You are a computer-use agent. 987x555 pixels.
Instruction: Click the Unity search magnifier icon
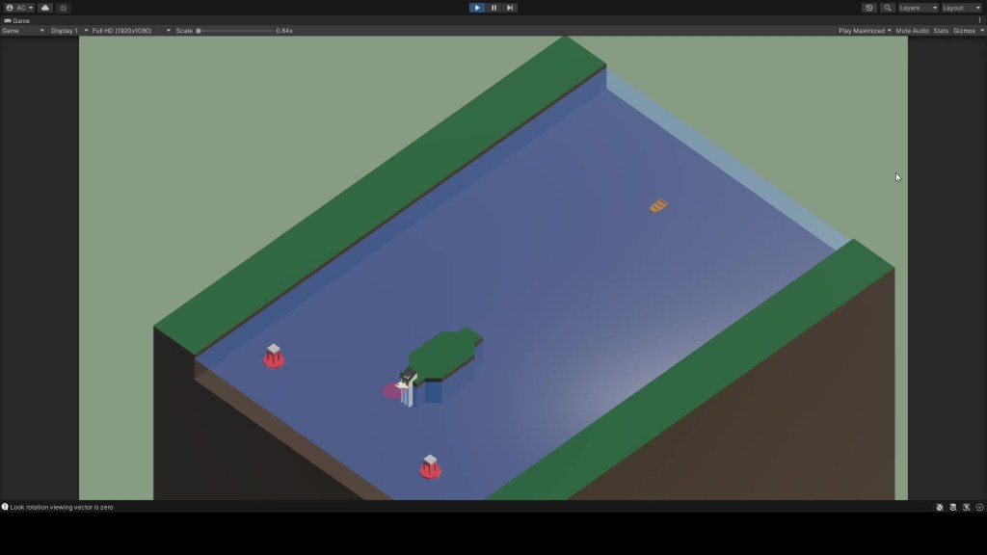pyautogui.click(x=888, y=8)
